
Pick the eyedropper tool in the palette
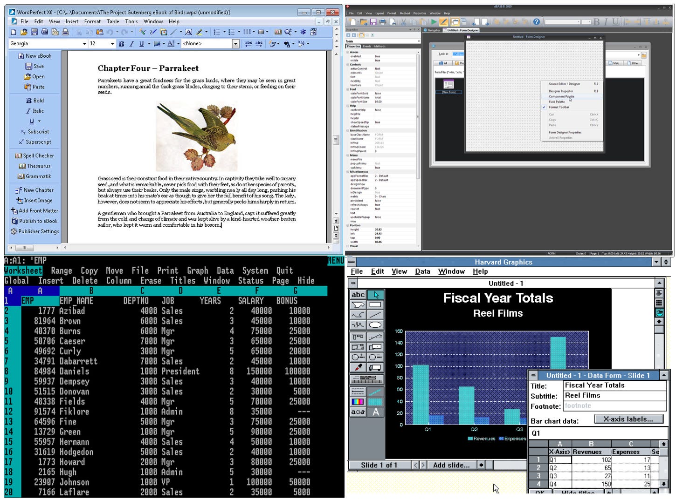358,367
